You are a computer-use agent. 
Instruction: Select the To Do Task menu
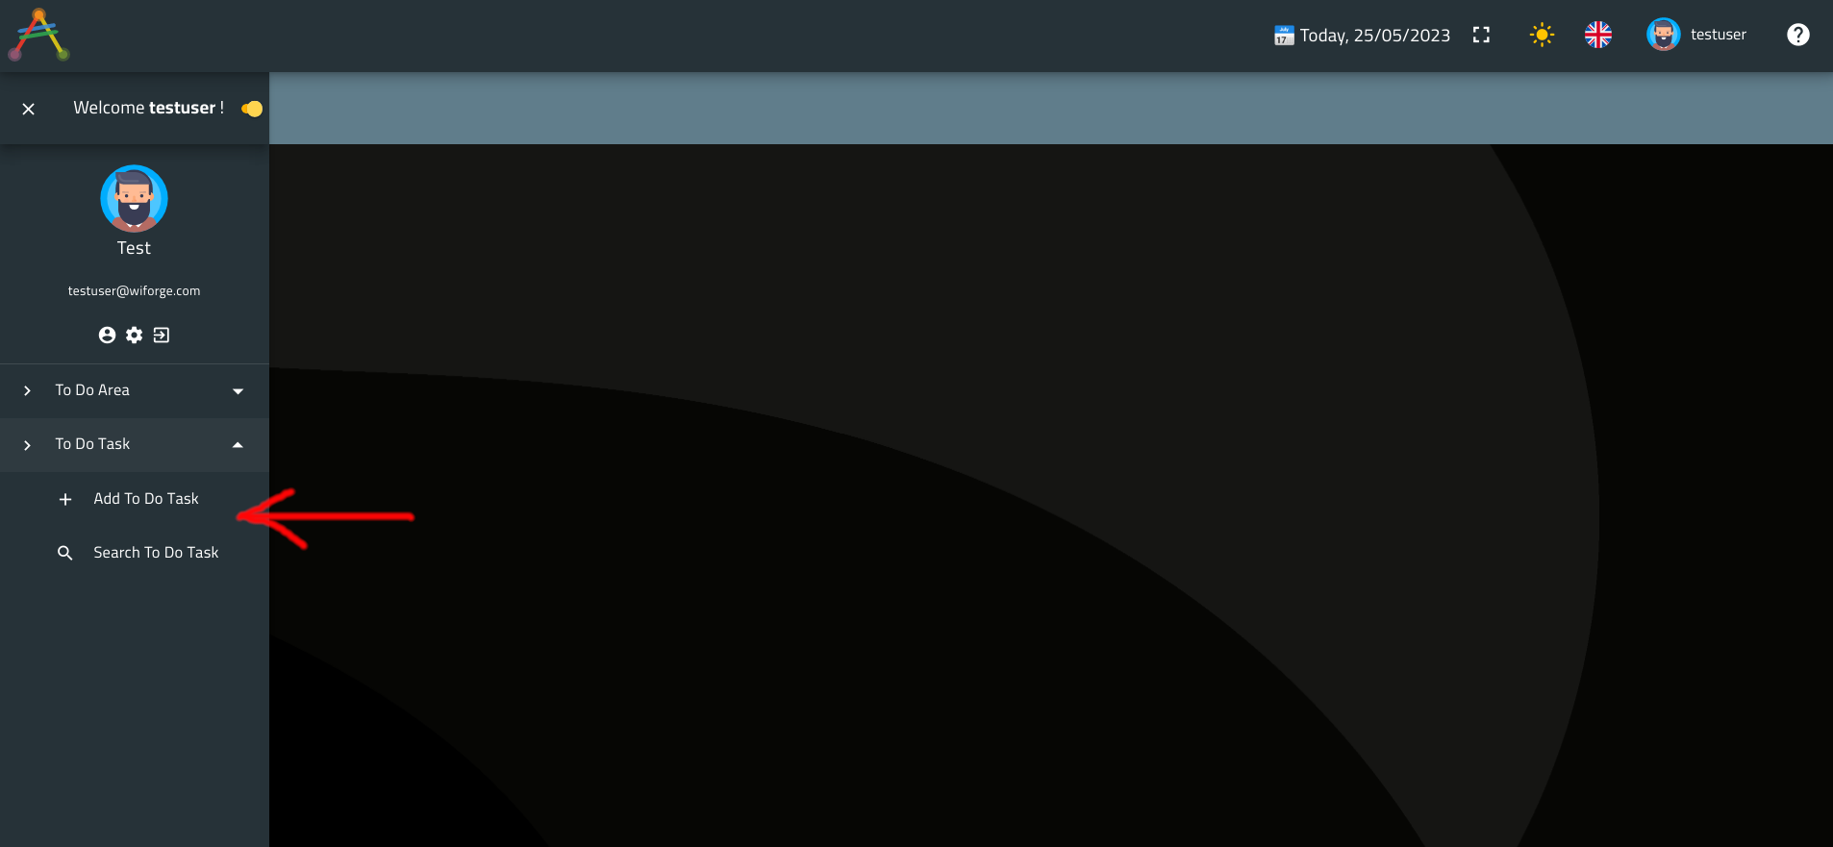pyautogui.click(x=135, y=444)
